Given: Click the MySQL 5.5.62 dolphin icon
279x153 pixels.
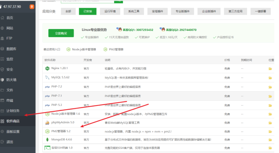Looking at the screenshot, I should click(x=47, y=78).
